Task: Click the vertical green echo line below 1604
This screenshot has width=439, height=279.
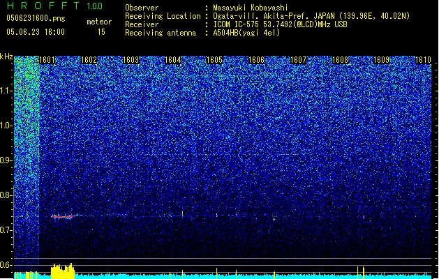Action: click(x=183, y=214)
